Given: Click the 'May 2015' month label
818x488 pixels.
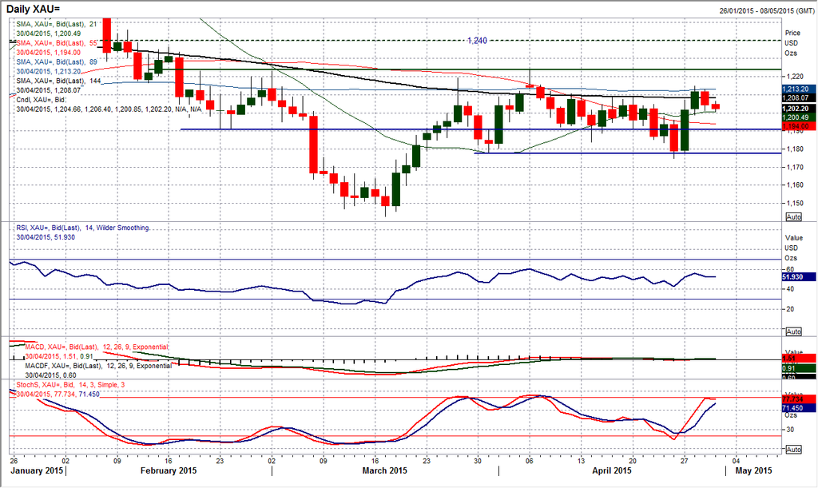Looking at the screenshot, I should click(753, 470).
